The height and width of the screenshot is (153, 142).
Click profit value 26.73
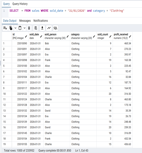(x=123, y=116)
